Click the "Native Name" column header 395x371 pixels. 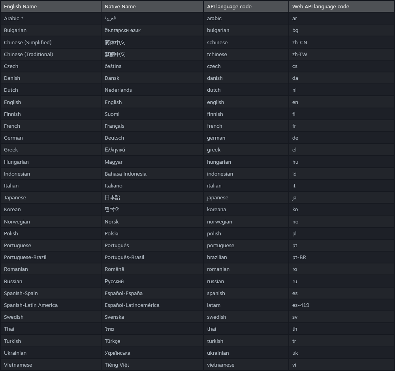(152, 7)
